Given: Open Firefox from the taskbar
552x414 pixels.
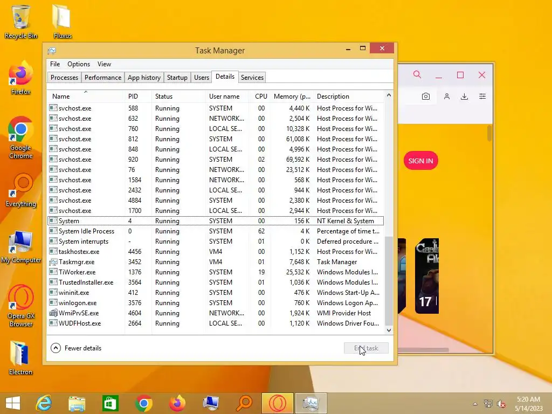Looking at the screenshot, I should 177,403.
